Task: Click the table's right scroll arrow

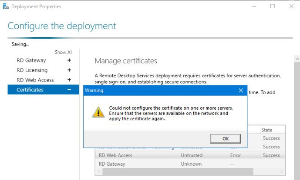Action: point(281,171)
